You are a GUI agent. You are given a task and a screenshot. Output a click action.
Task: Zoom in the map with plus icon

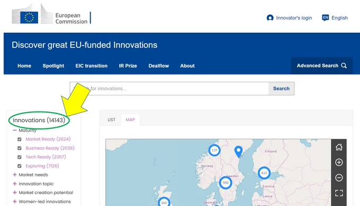(339, 163)
